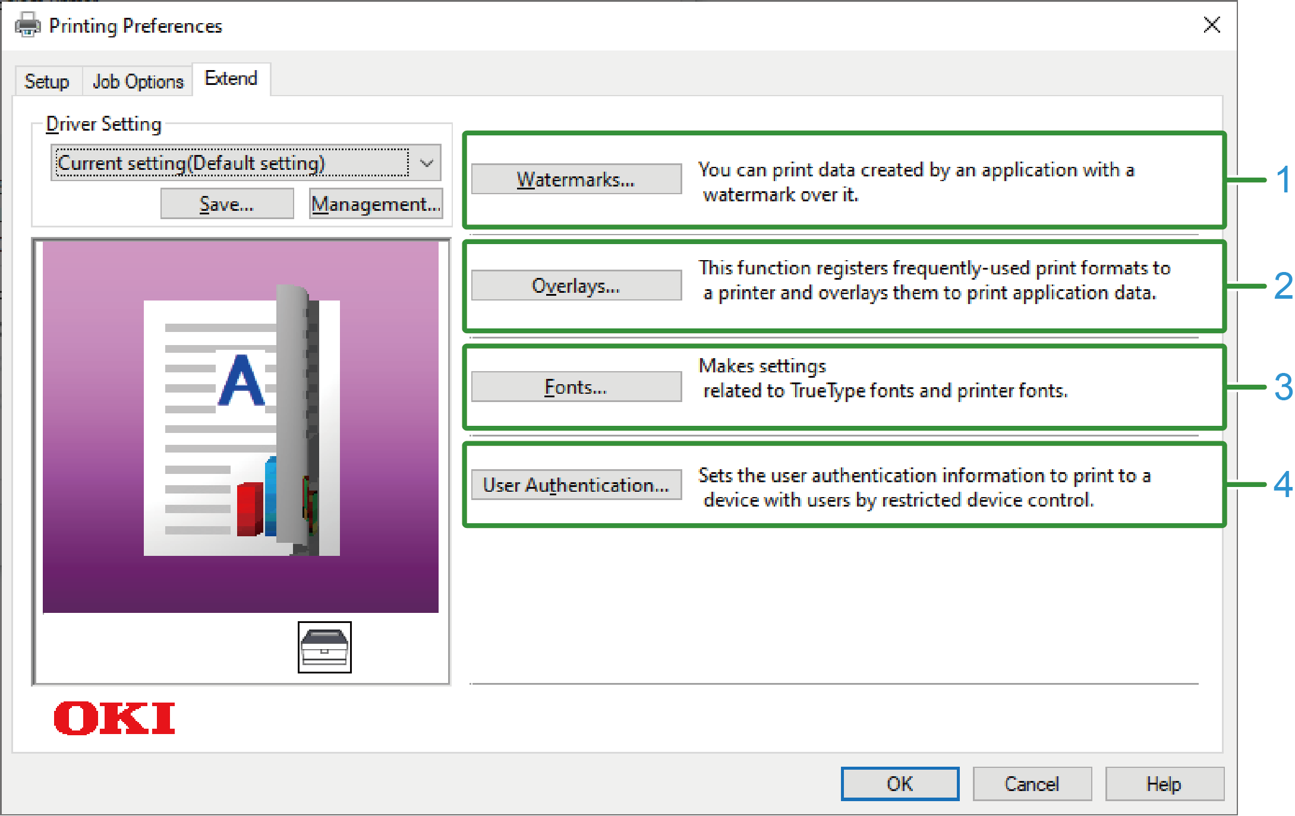Click the printer tray icon below preview
The image size is (1295, 816).
pyautogui.click(x=324, y=647)
